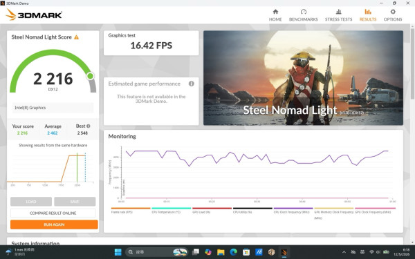Viewport: 415px width, 259px height.
Task: Open the Home section icon
Action: pos(275,12)
